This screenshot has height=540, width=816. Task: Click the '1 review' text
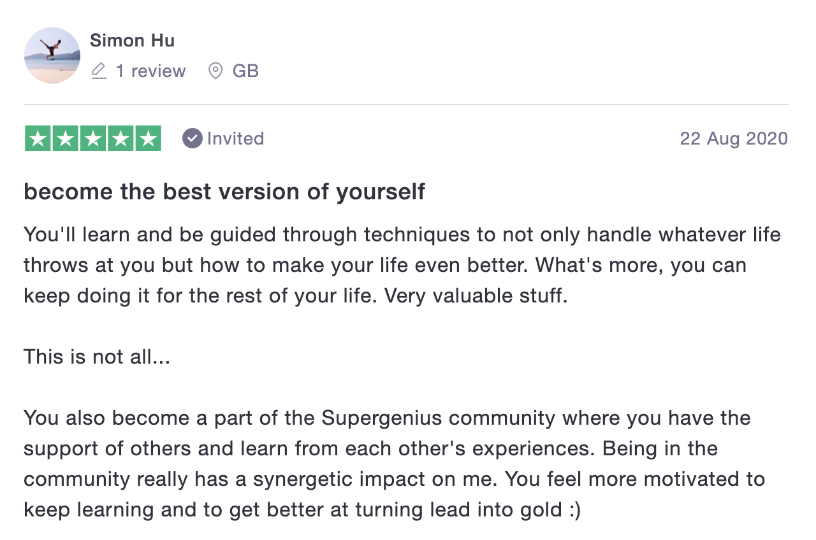tap(150, 71)
